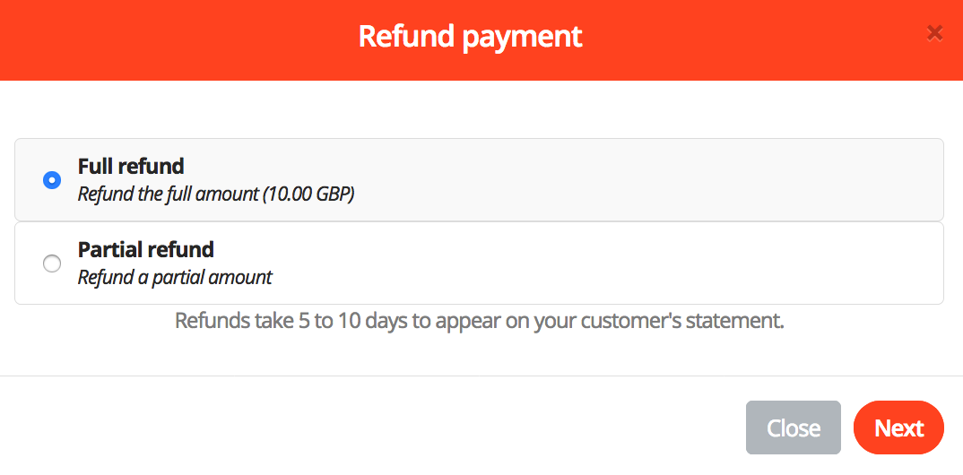Click the bold "Full refund" label
This screenshot has width=963, height=475.
(131, 166)
